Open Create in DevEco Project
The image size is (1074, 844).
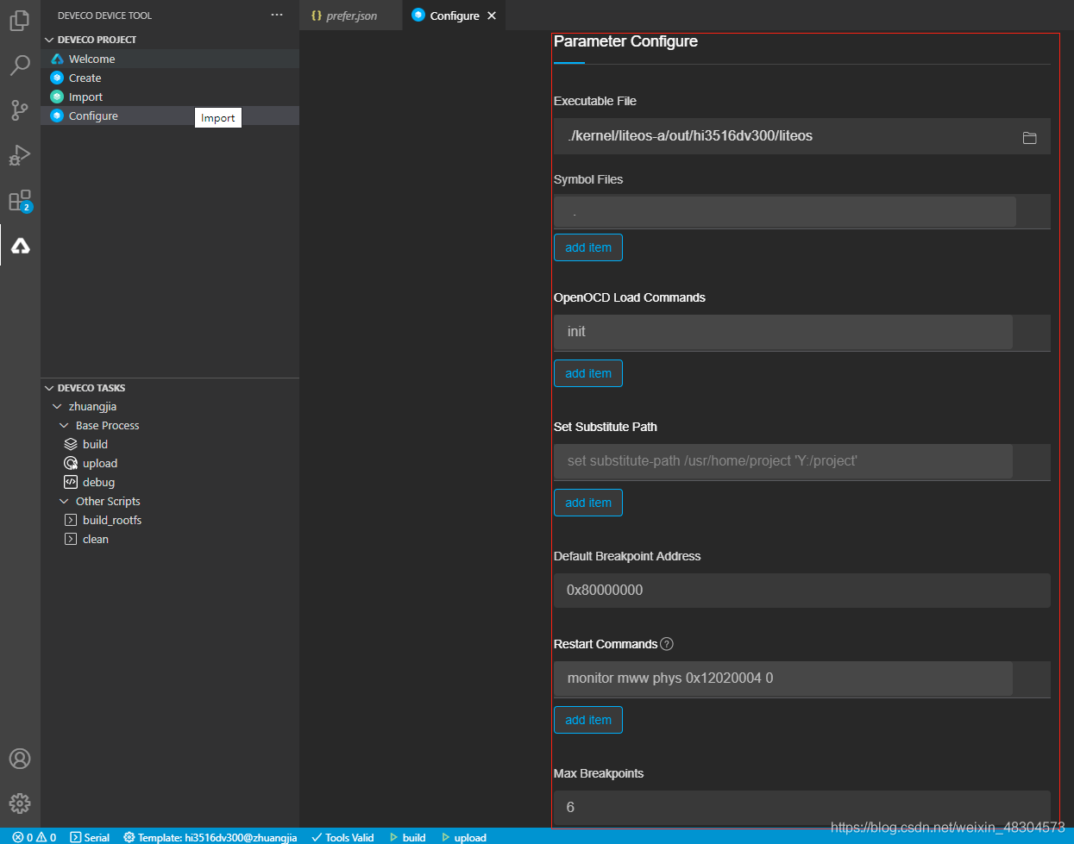(x=85, y=78)
